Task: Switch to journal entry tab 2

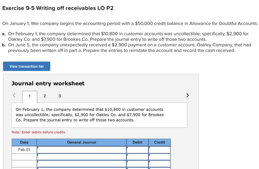Action: pyautogui.click(x=45, y=96)
